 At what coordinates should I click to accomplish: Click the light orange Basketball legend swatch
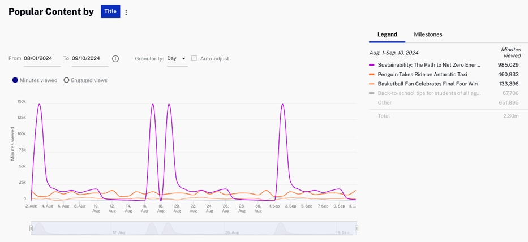[372, 84]
